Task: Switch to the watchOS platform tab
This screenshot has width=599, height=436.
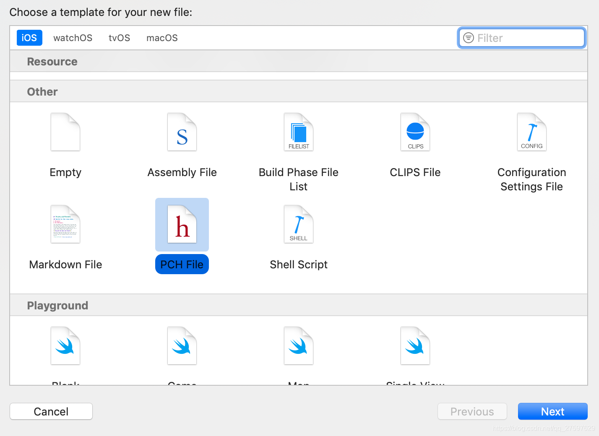Action: 73,38
